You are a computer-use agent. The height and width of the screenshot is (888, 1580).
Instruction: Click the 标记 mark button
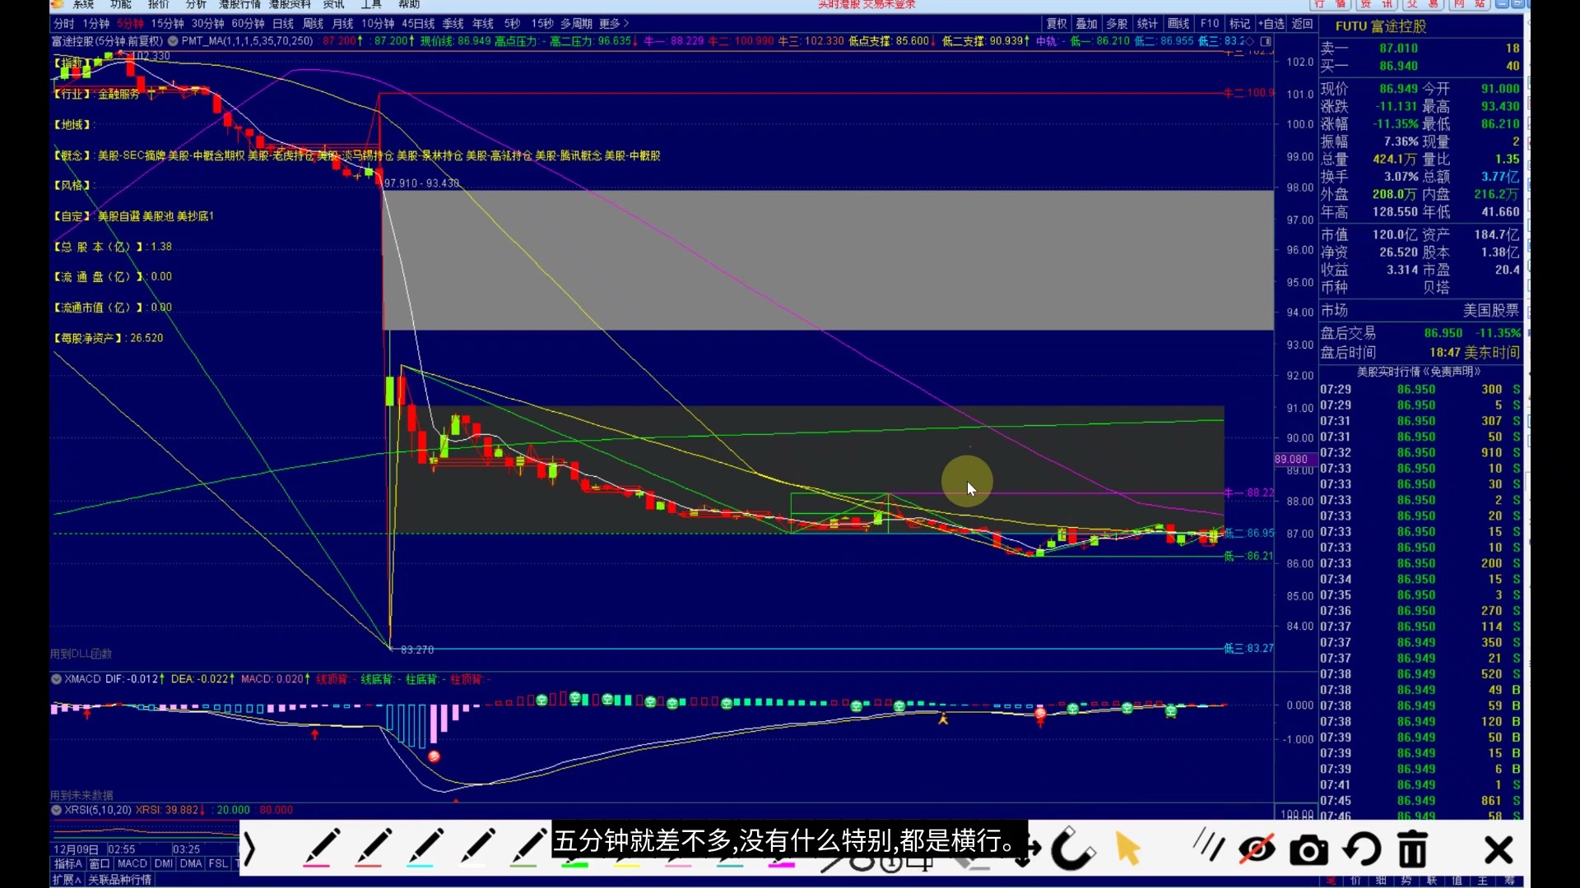pyautogui.click(x=1240, y=24)
